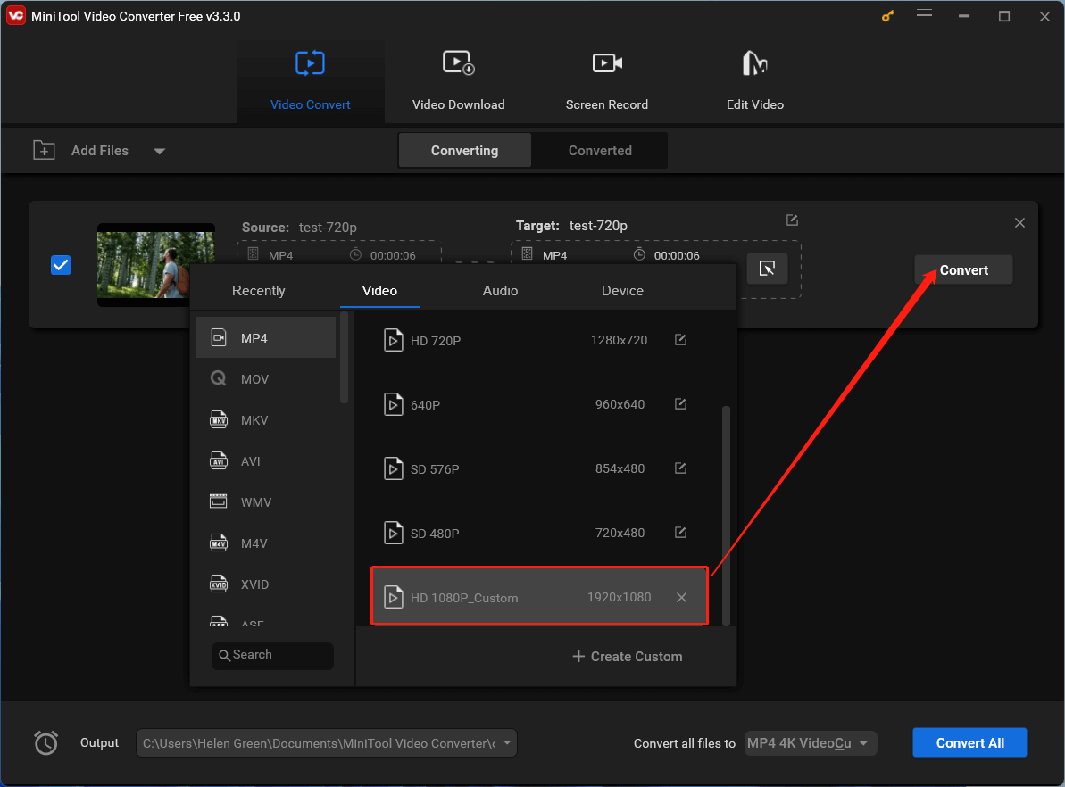Click the format list scrollbar
The height and width of the screenshot is (787, 1065).
[x=345, y=358]
